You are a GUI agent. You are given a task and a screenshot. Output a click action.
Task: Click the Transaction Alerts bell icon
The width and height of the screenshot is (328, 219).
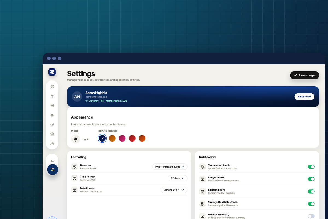pos(202,167)
